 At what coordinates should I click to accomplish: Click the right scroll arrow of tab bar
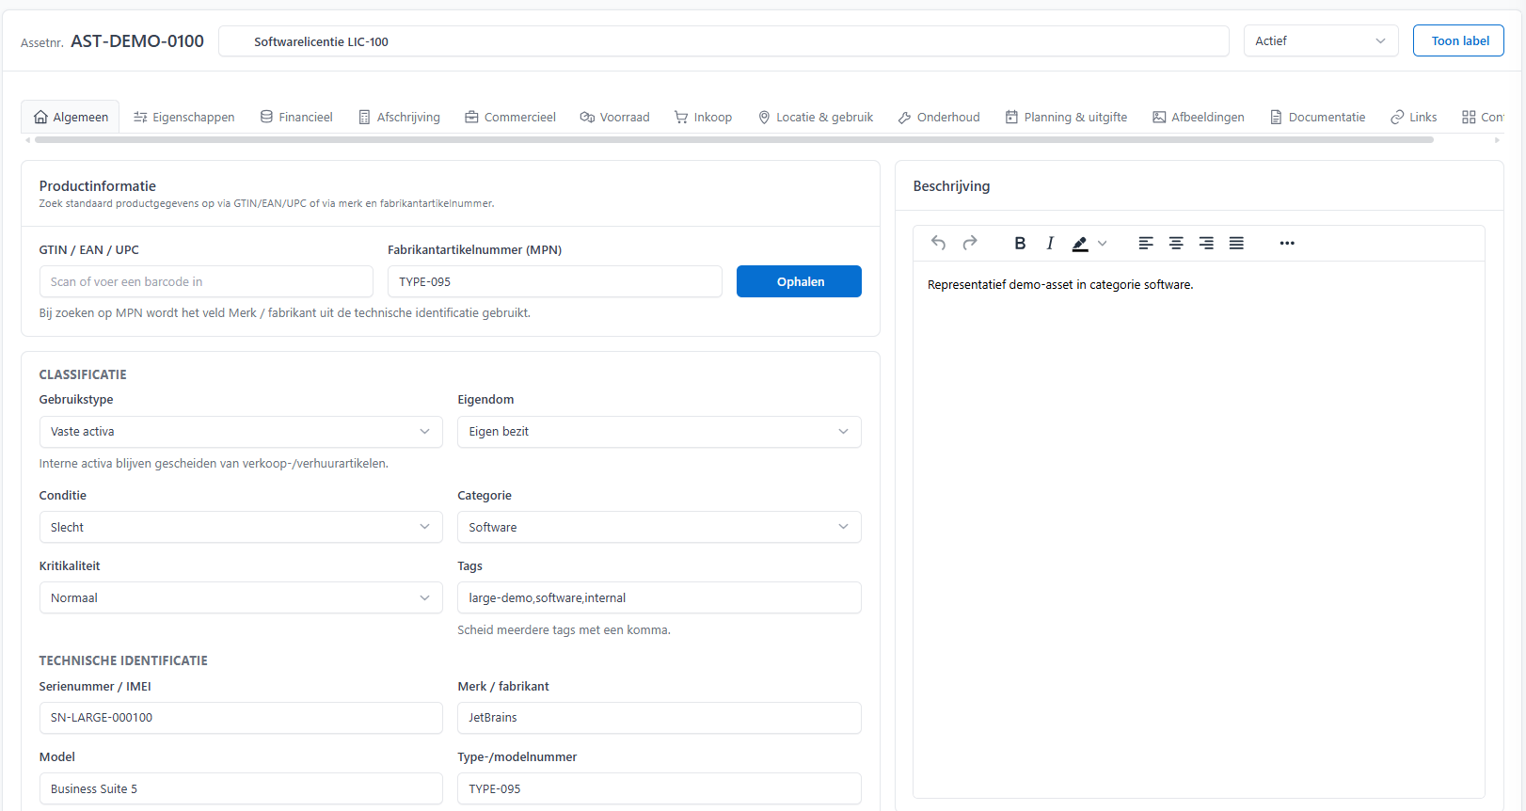(1497, 139)
